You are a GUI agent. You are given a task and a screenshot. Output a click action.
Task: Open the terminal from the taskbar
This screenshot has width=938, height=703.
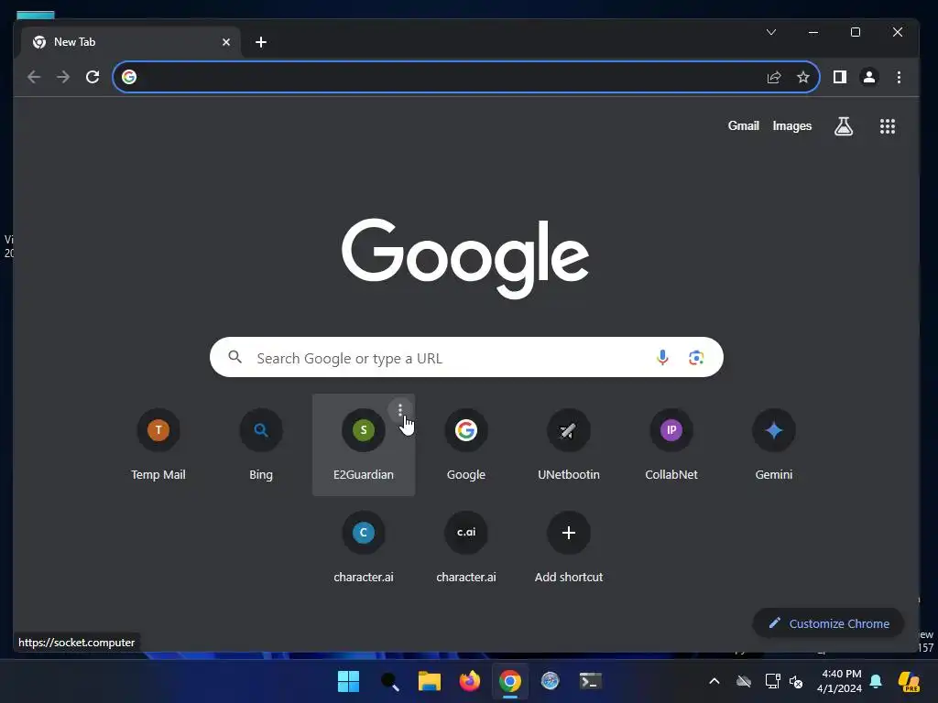[x=591, y=681]
